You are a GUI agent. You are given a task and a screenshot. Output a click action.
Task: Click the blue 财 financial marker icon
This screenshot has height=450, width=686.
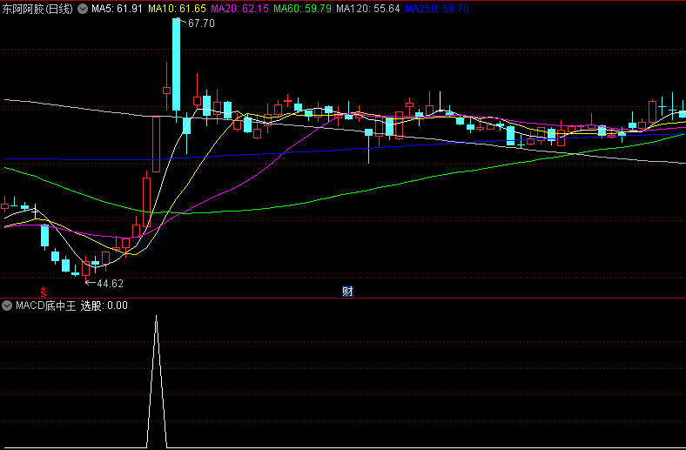point(347,292)
